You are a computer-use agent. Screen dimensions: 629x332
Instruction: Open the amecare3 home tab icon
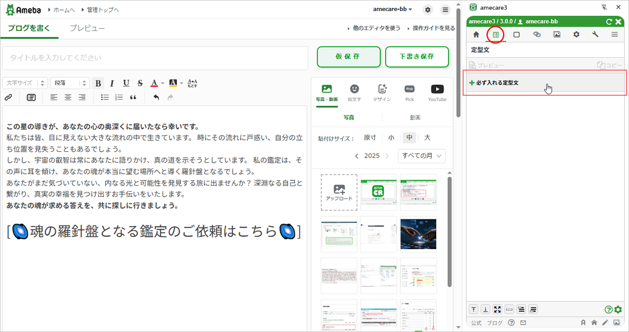476,34
